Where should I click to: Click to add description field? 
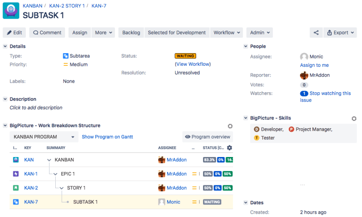pos(36,108)
